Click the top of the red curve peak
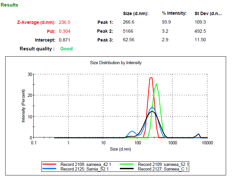Image resolution: width=246 pixels, height=180 pixels. [x=151, y=78]
